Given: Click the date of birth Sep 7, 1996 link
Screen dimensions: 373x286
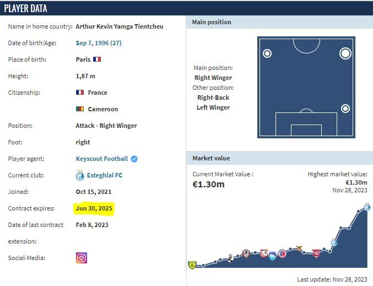Looking at the screenshot, I should [99, 43].
